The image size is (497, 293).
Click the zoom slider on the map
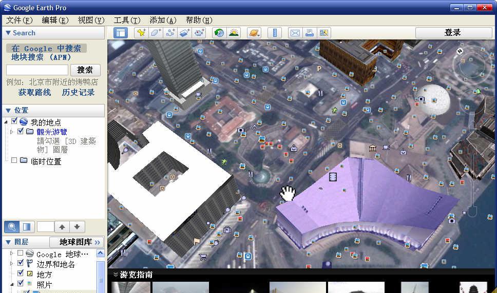coord(472,180)
